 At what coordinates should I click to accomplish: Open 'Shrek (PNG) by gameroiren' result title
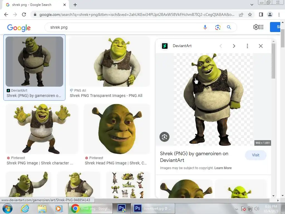click(x=34, y=96)
